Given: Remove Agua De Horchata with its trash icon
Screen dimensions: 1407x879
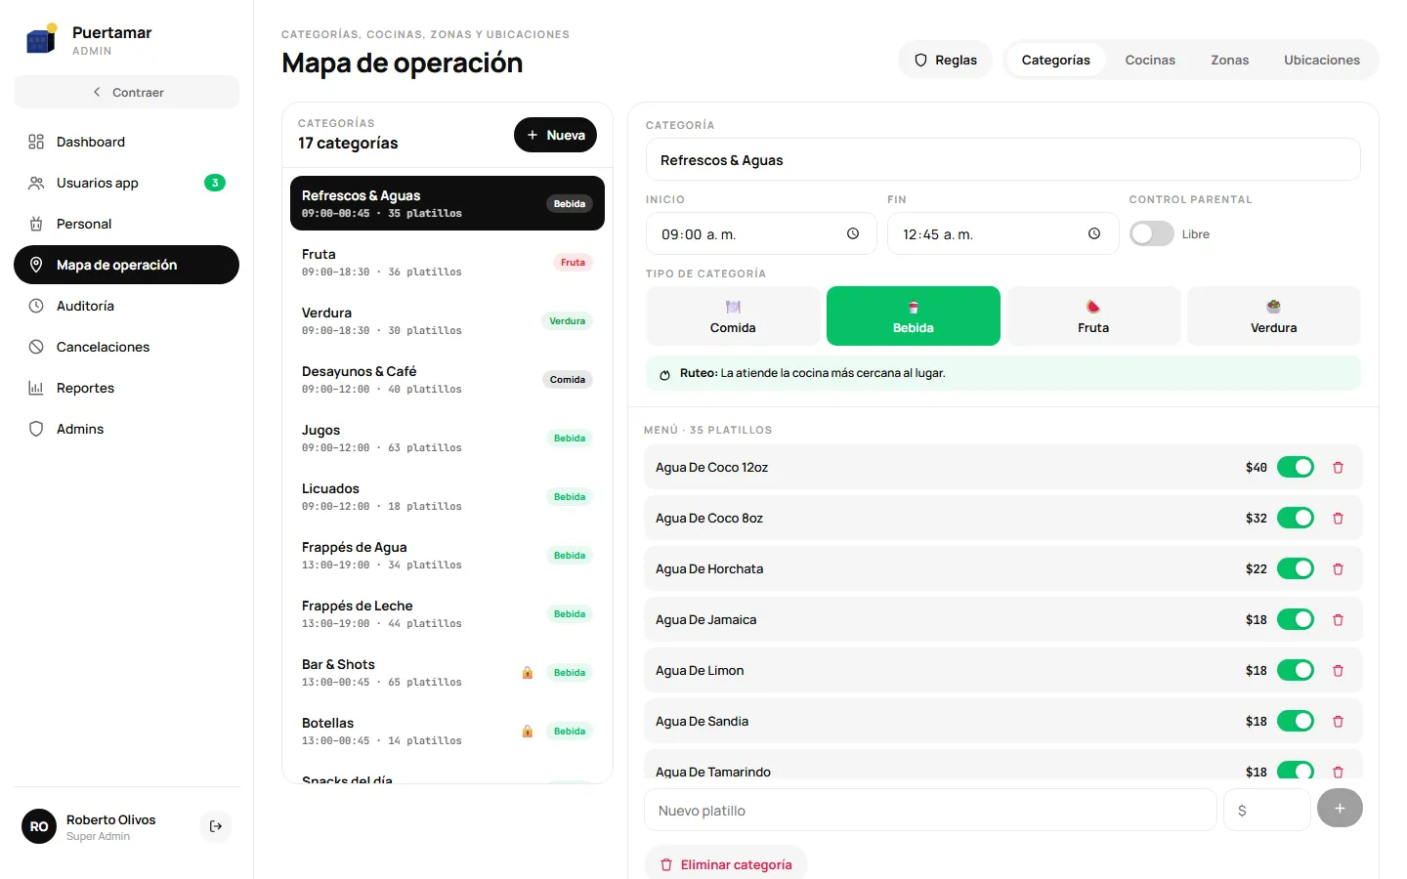Looking at the screenshot, I should (x=1339, y=569).
